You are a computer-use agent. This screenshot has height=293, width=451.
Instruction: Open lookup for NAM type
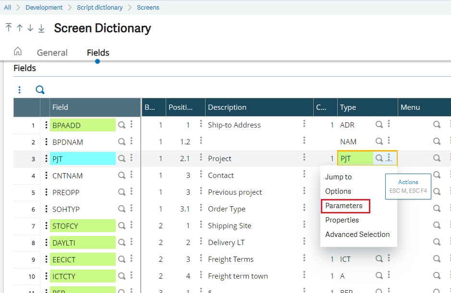point(379,141)
